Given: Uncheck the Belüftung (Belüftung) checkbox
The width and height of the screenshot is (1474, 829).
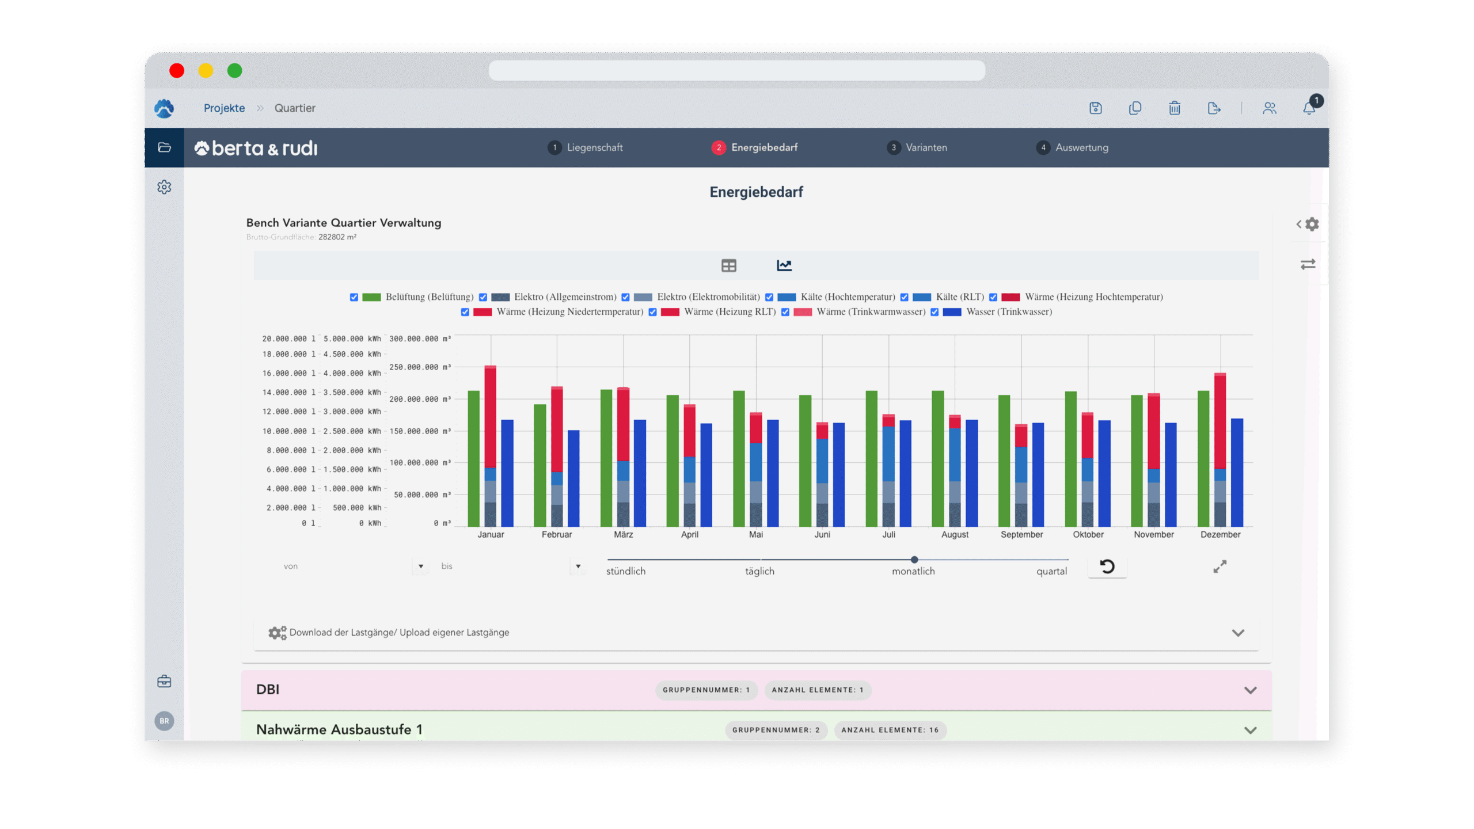Looking at the screenshot, I should (x=354, y=297).
